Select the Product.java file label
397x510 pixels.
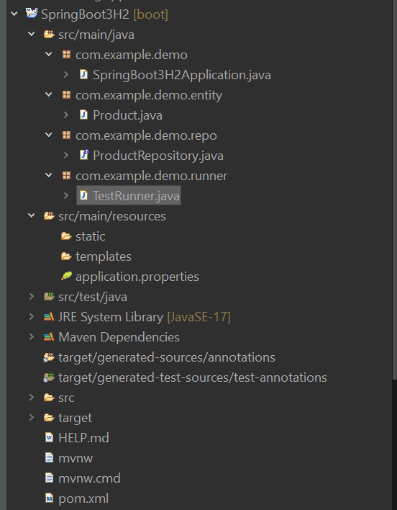127,115
